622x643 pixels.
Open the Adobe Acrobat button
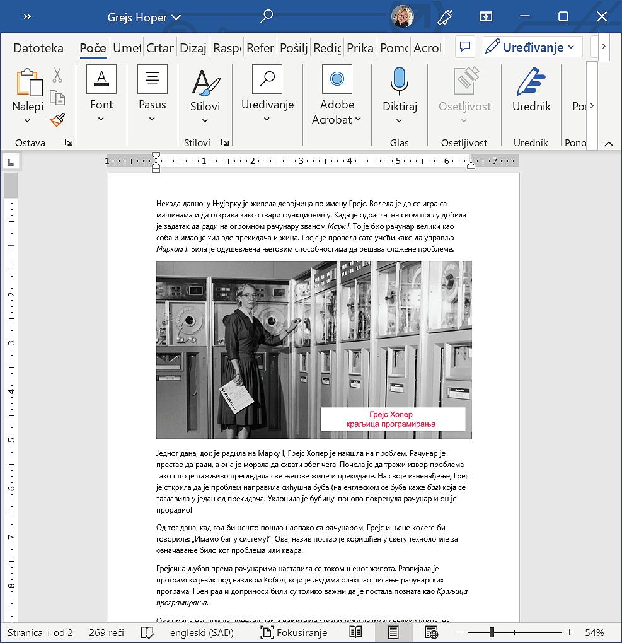[337, 95]
